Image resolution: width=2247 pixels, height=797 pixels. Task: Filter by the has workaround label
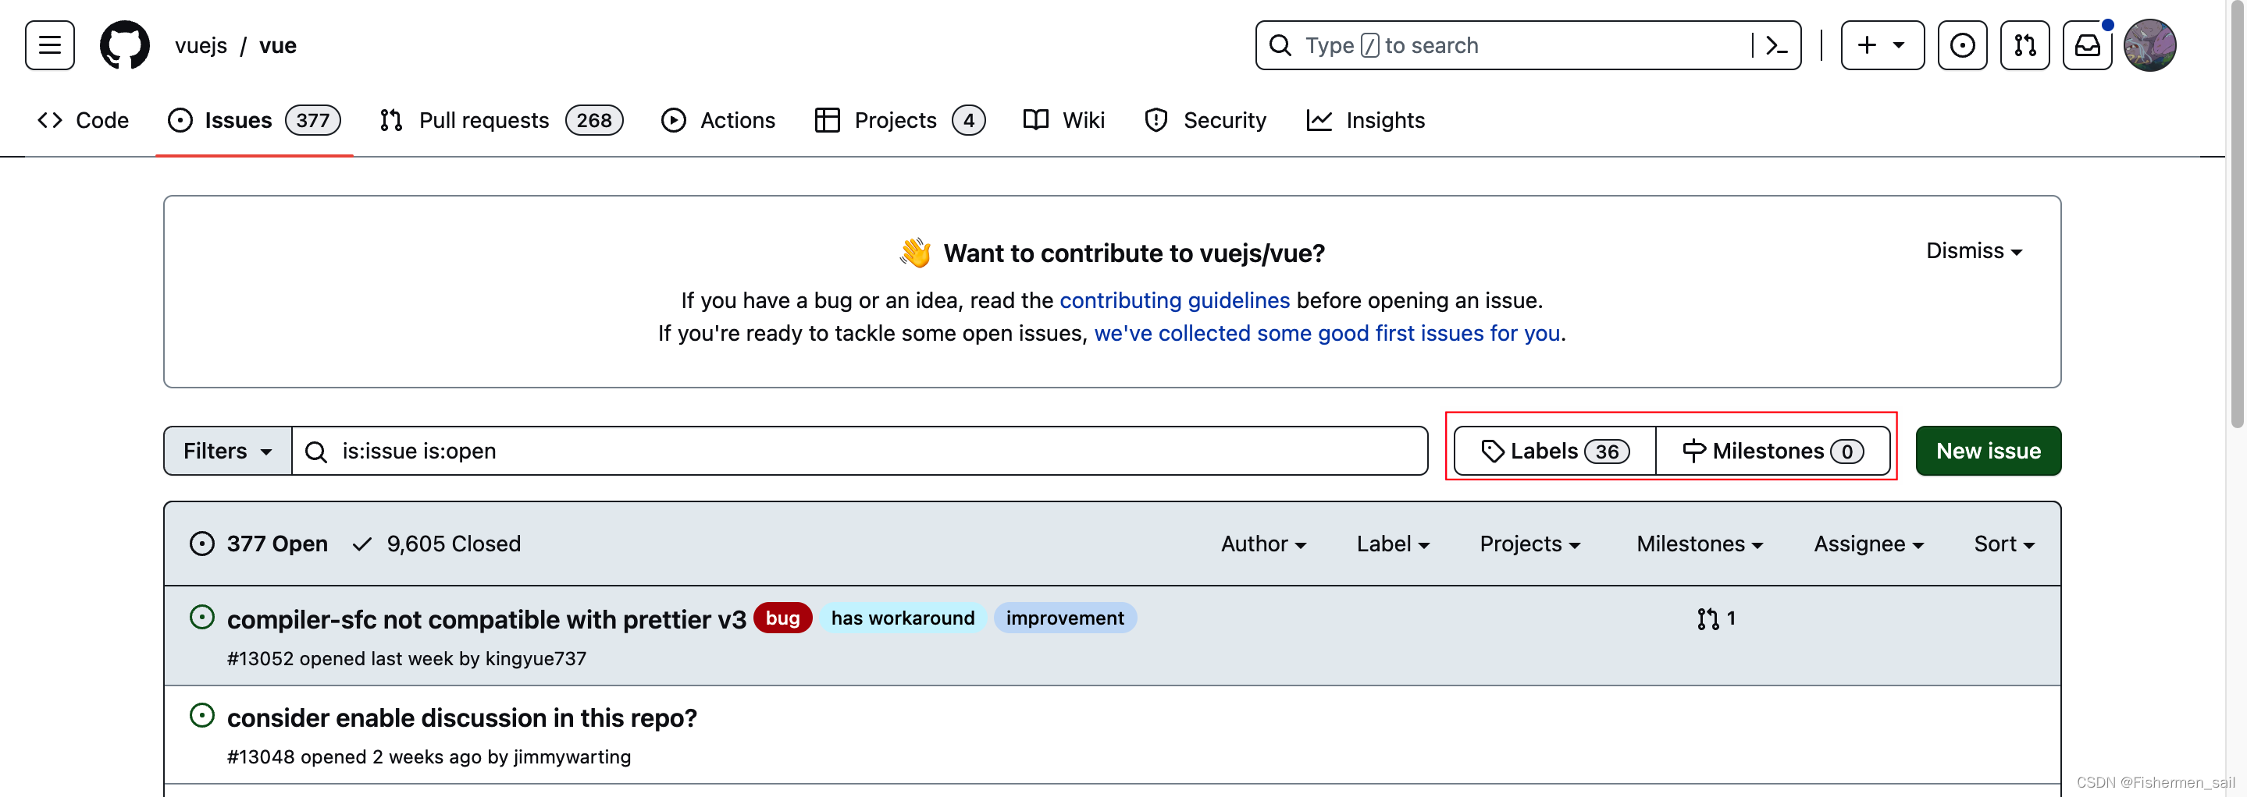click(x=903, y=618)
